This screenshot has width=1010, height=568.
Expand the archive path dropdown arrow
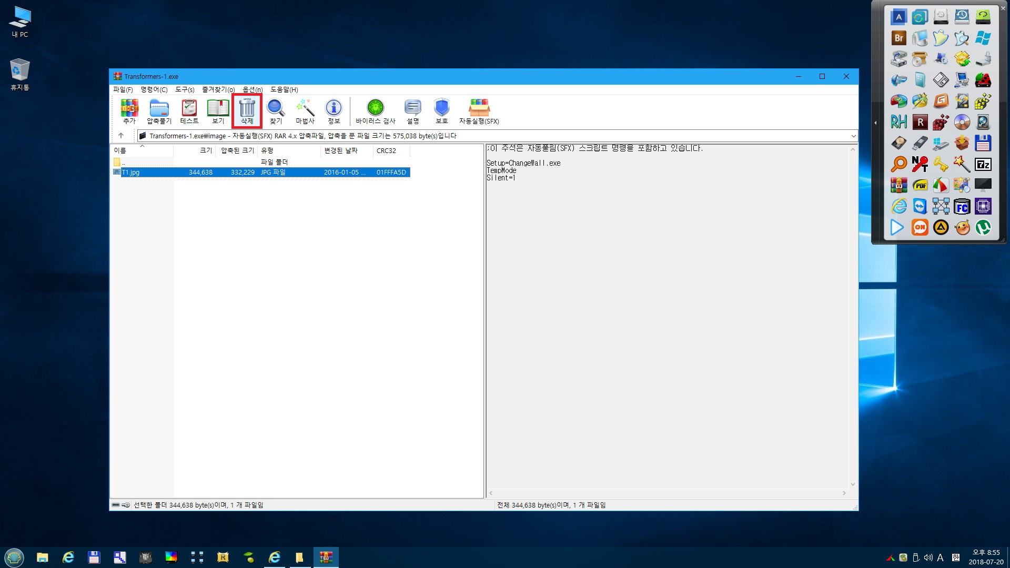[x=853, y=136]
